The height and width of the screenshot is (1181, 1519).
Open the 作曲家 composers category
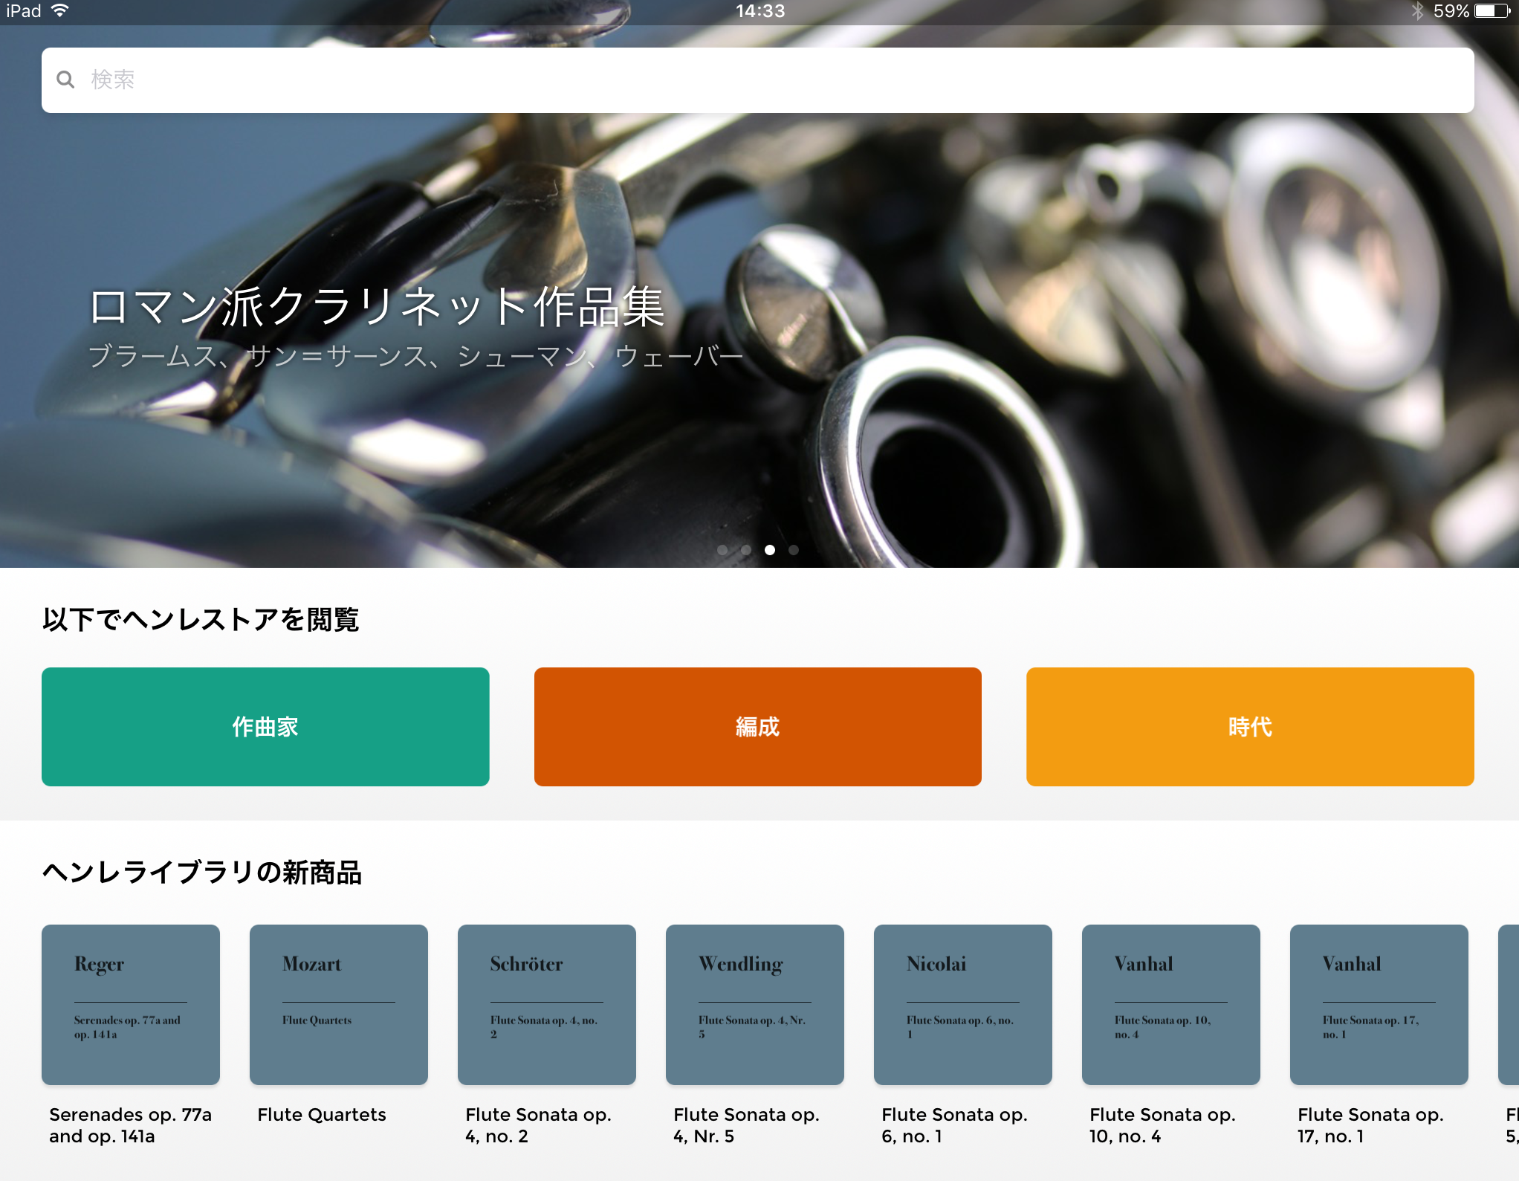click(265, 726)
